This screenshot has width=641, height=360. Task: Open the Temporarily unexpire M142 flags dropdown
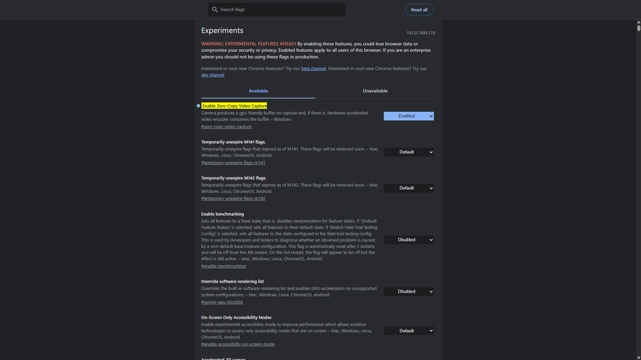409,188
